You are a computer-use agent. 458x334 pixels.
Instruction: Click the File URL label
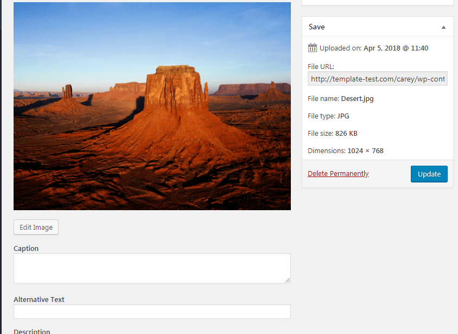(321, 67)
